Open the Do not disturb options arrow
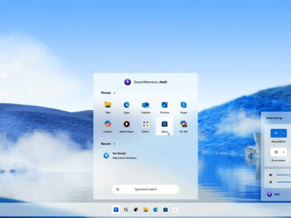 pos(284,152)
